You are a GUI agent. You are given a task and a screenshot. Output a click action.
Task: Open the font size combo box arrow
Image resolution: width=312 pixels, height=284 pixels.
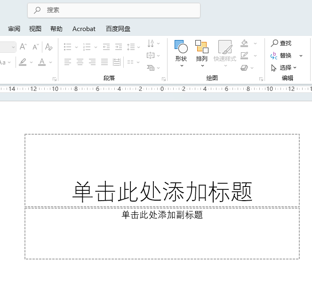click(x=13, y=47)
